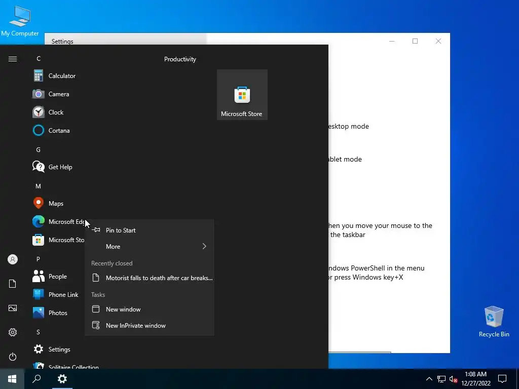Open the People app
This screenshot has height=389, width=519.
(x=57, y=277)
